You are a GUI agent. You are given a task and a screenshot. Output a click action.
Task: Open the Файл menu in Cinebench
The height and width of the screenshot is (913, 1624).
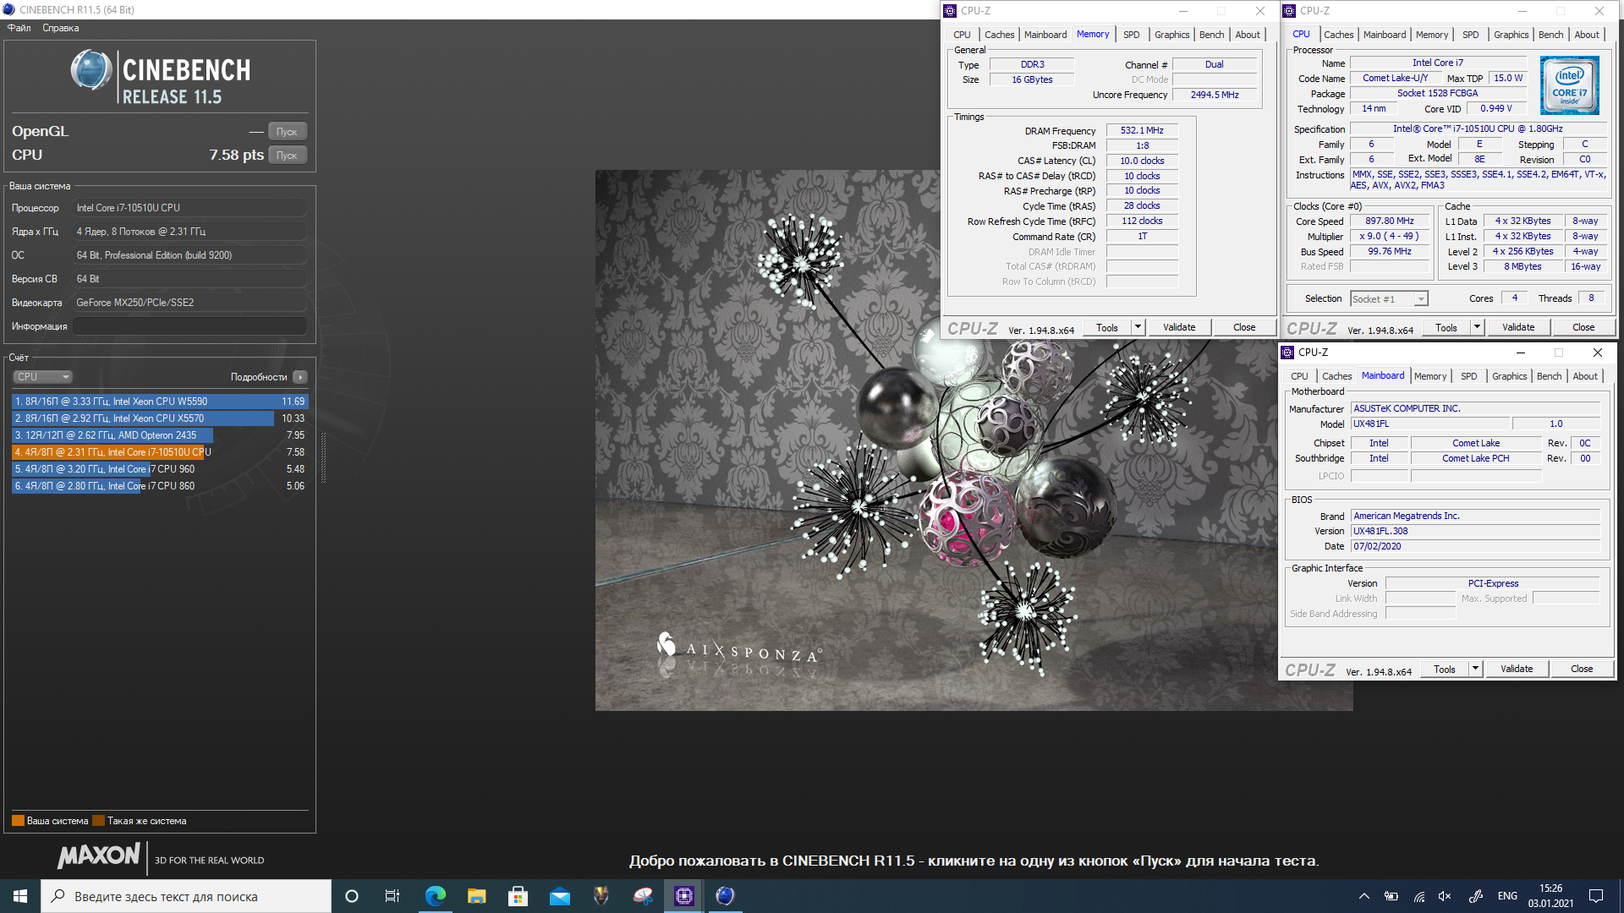point(19,28)
